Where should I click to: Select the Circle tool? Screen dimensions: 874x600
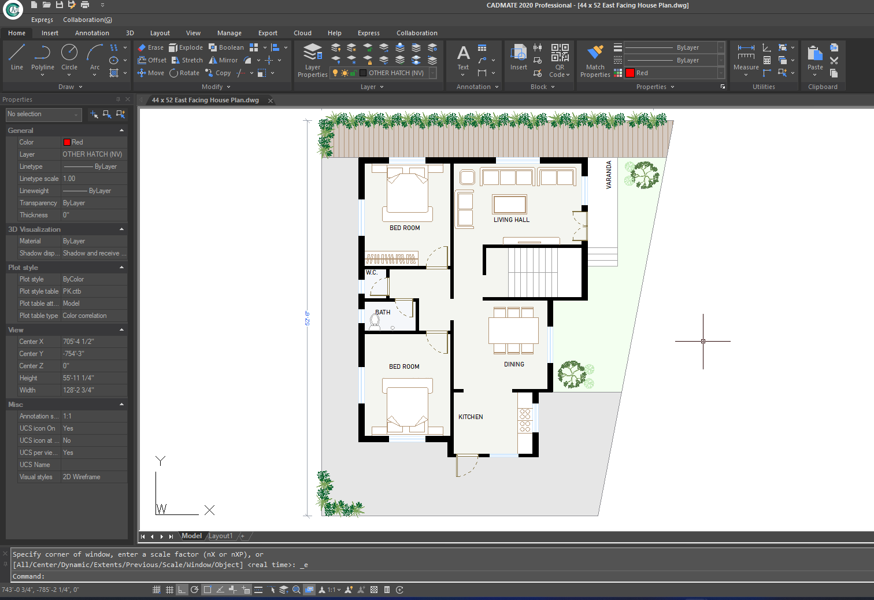(x=69, y=57)
